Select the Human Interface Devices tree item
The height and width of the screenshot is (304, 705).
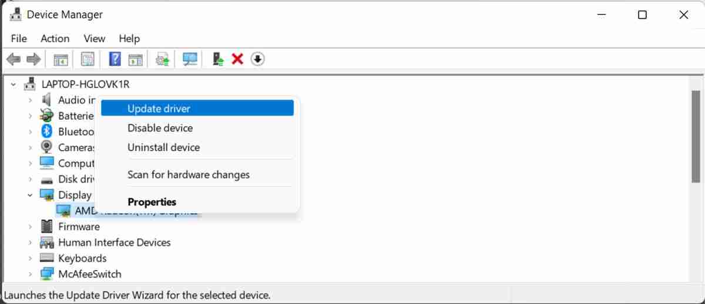[114, 242]
